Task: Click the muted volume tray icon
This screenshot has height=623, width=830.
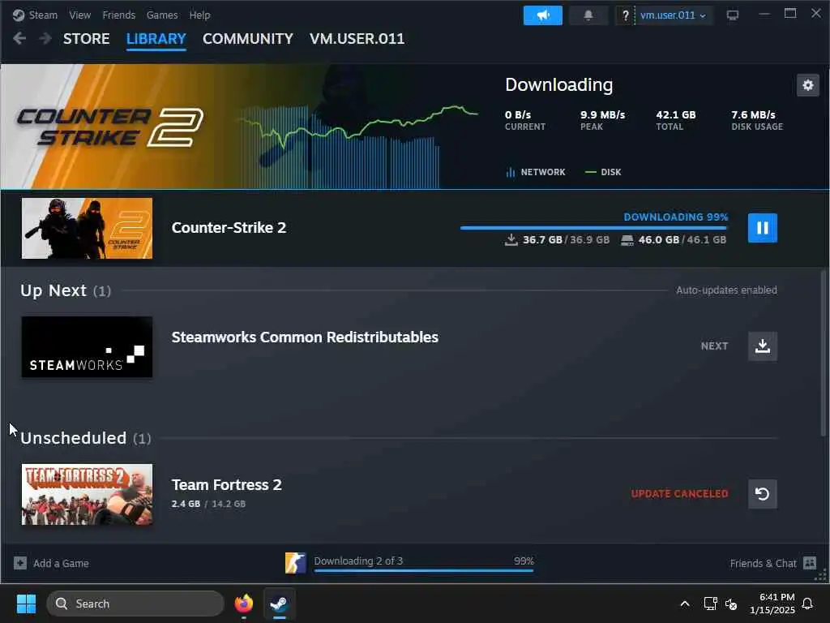Action: pos(731,604)
